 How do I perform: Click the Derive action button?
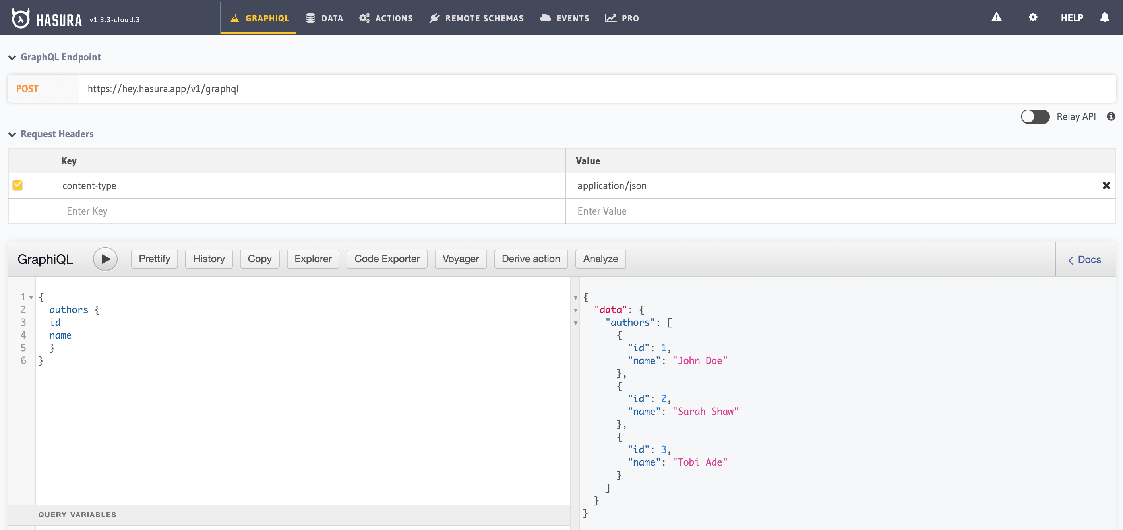[530, 259]
